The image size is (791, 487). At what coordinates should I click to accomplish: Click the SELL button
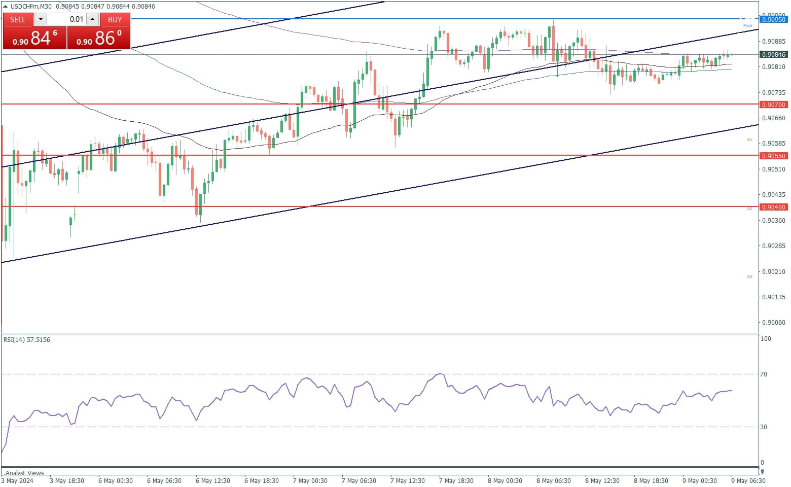coord(18,19)
